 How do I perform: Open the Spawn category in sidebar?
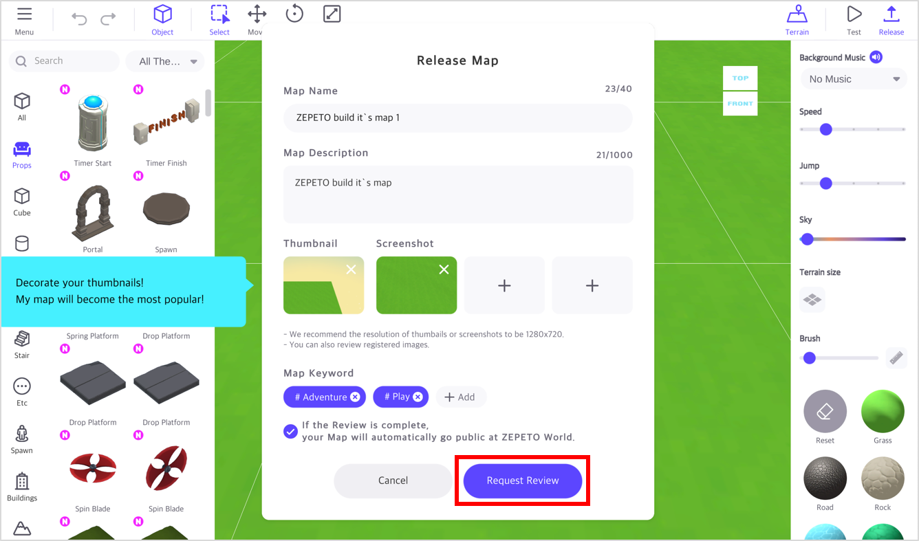point(22,439)
